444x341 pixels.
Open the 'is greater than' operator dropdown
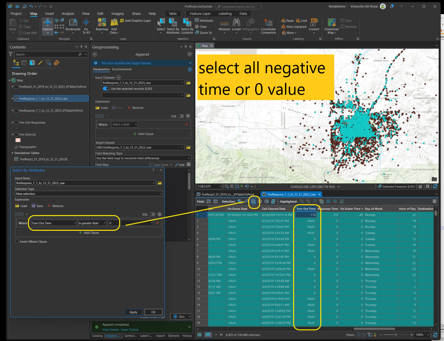(105, 223)
